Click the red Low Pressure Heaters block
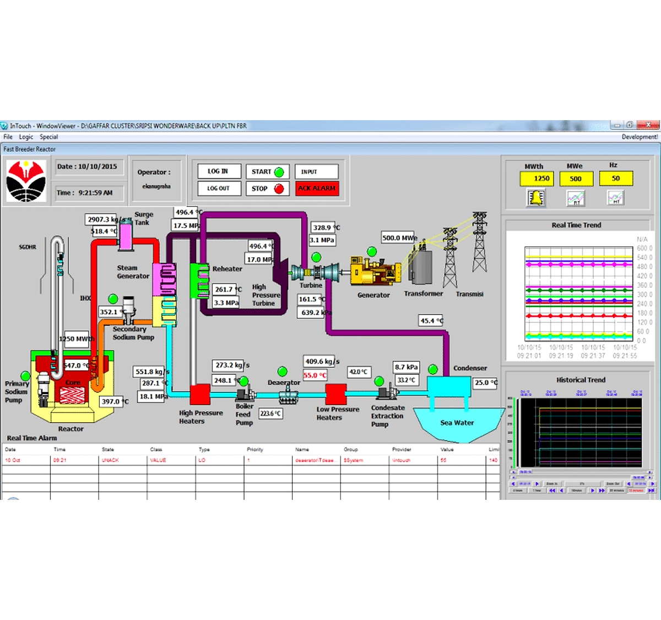The height and width of the screenshot is (620, 661). tap(335, 395)
